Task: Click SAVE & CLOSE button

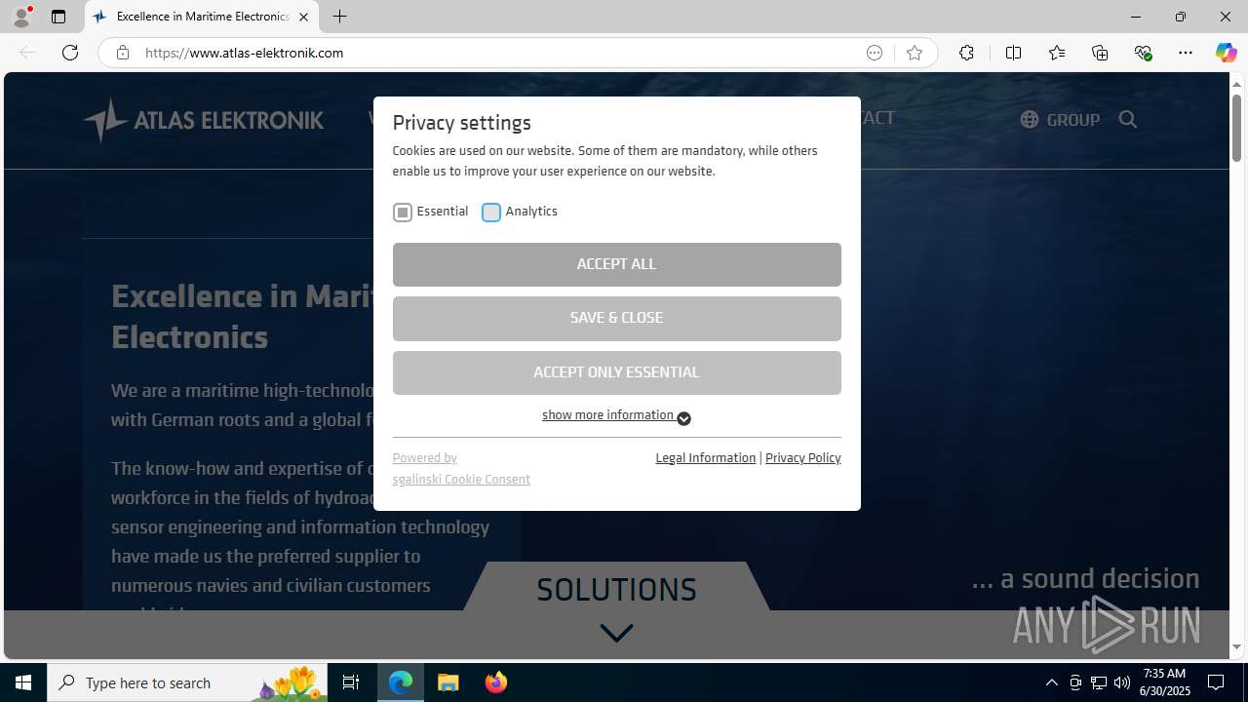Action: click(616, 319)
